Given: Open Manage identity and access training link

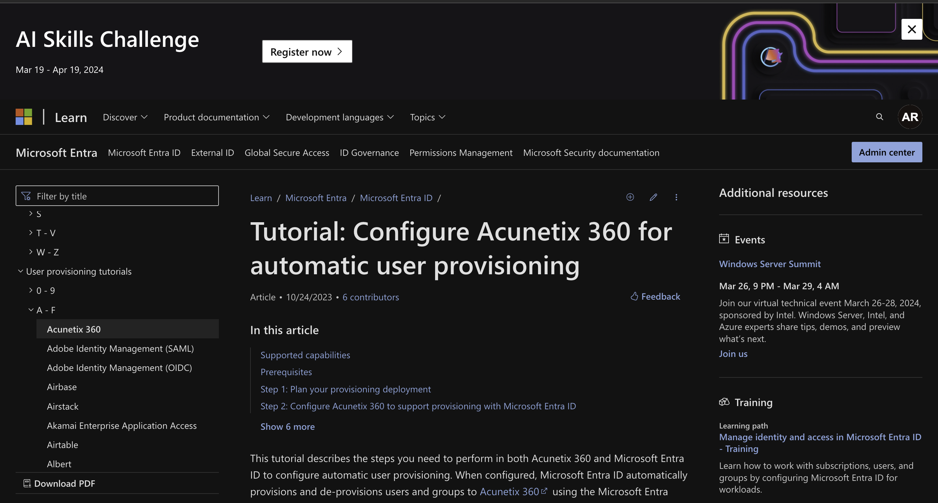Looking at the screenshot, I should pyautogui.click(x=820, y=442).
